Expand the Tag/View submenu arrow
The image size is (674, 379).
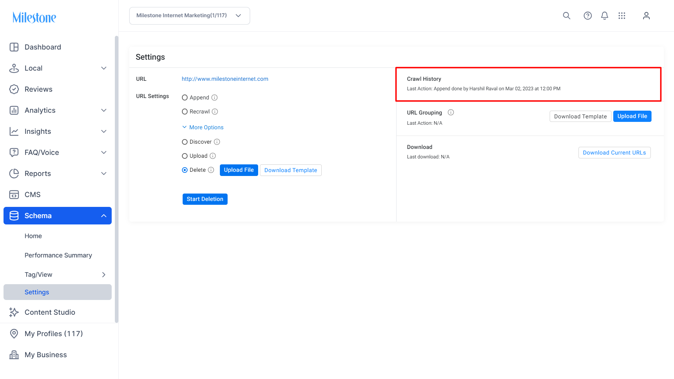(104, 275)
